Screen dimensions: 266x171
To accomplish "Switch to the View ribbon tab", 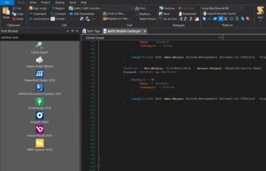I will tap(33, 2).
